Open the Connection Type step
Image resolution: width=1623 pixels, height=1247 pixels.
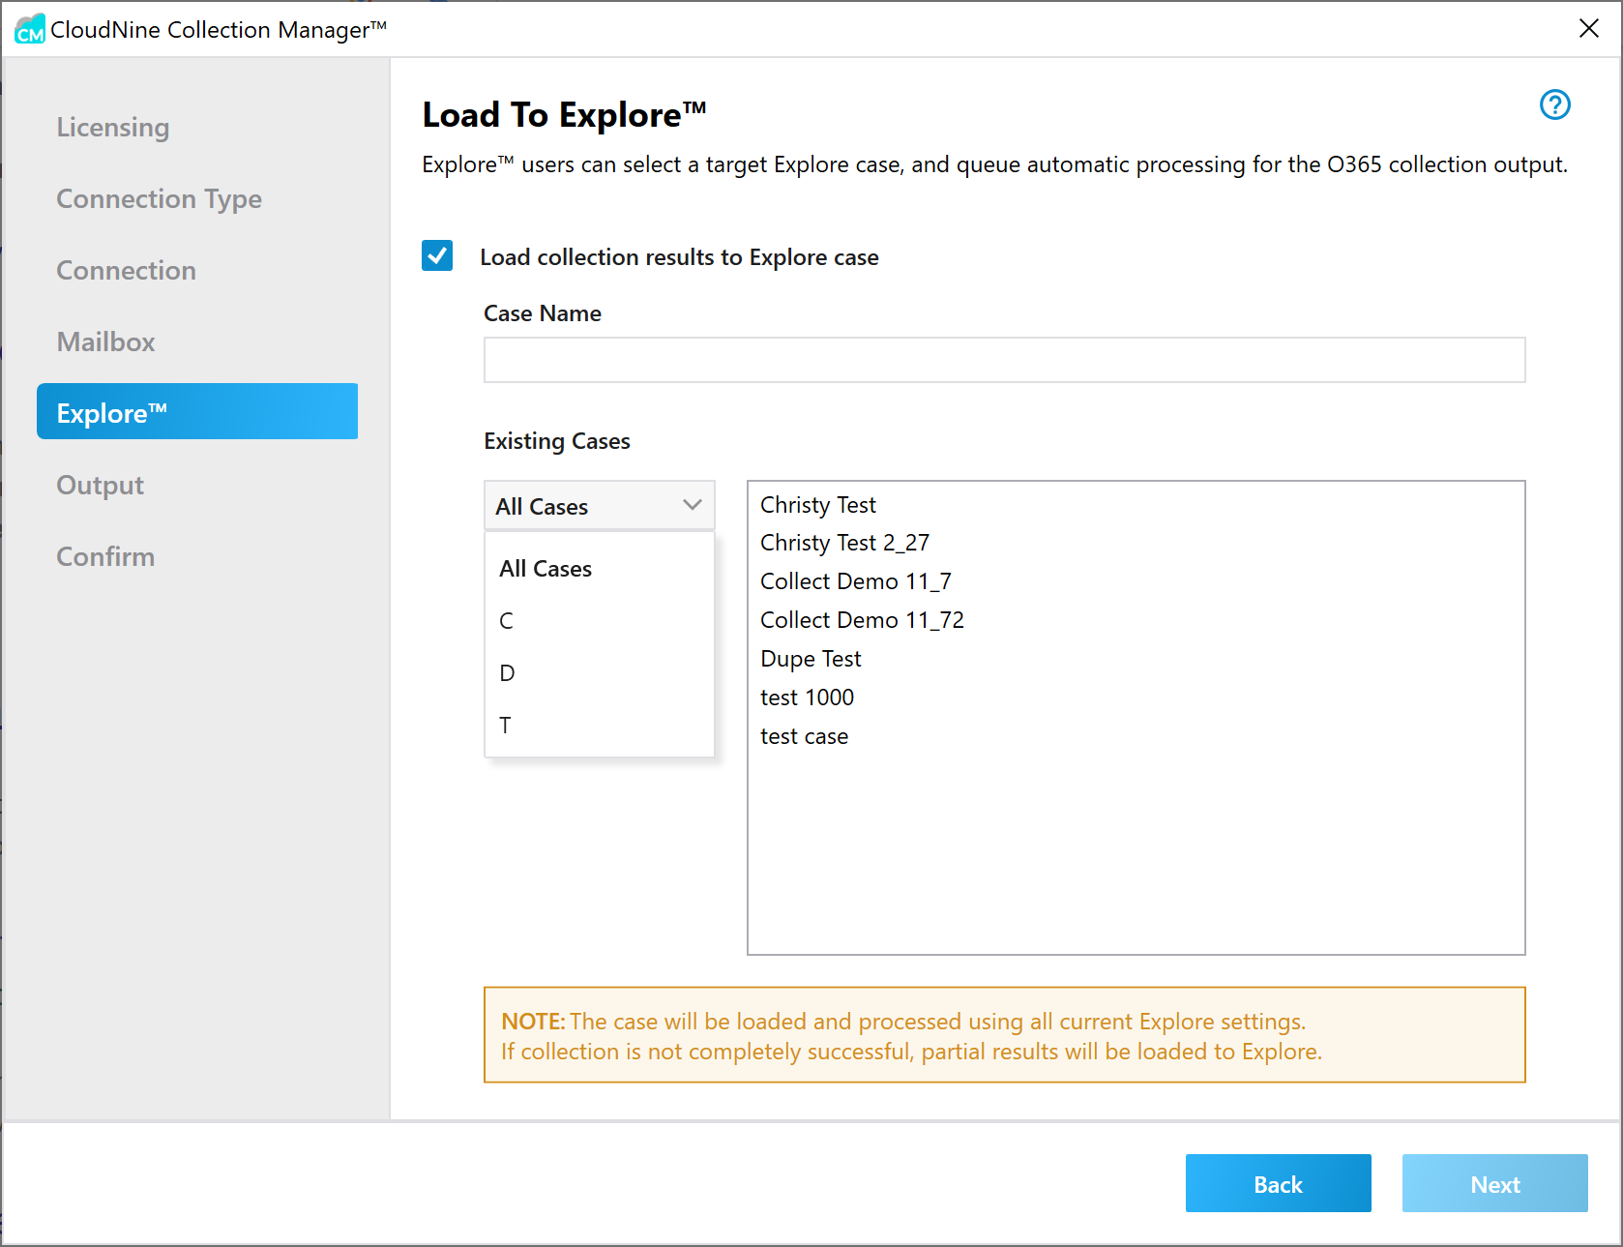click(160, 198)
